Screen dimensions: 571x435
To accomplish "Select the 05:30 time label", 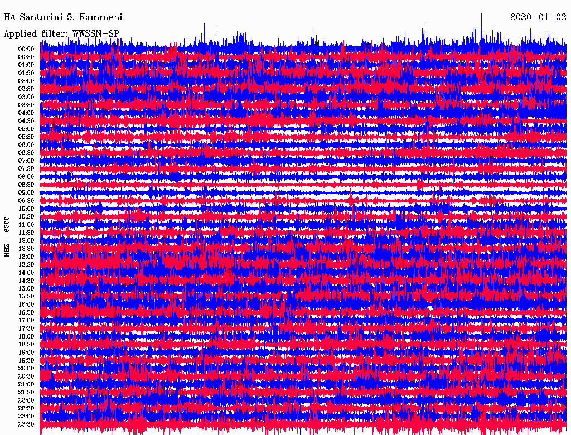I will pyautogui.click(x=26, y=137).
